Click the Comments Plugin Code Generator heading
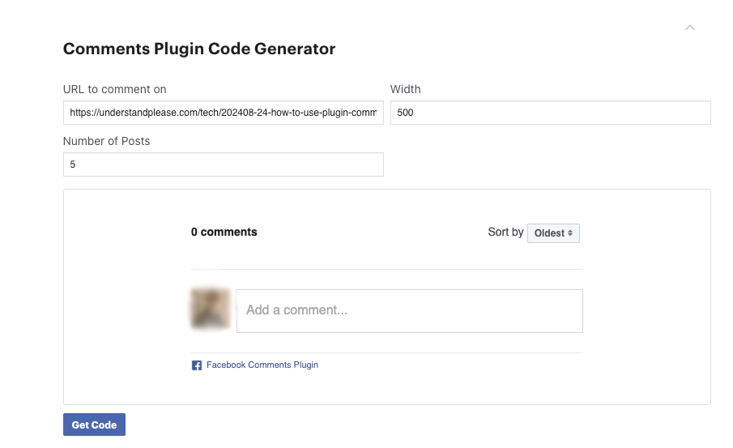The image size is (733, 448). 199,49
